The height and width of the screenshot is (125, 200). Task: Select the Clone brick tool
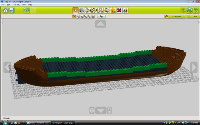pyautogui.click(x=82, y=10)
